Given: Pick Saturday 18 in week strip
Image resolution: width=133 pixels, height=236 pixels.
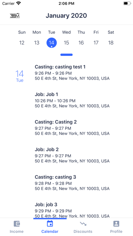Looking at the screenshot, I should 111,43.
